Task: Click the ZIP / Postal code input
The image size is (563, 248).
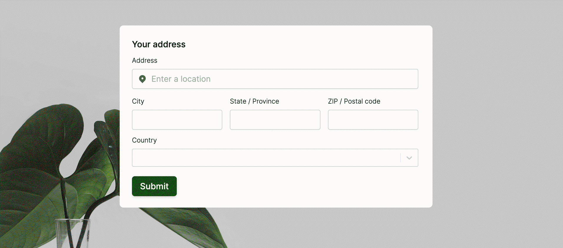Action: click(373, 120)
